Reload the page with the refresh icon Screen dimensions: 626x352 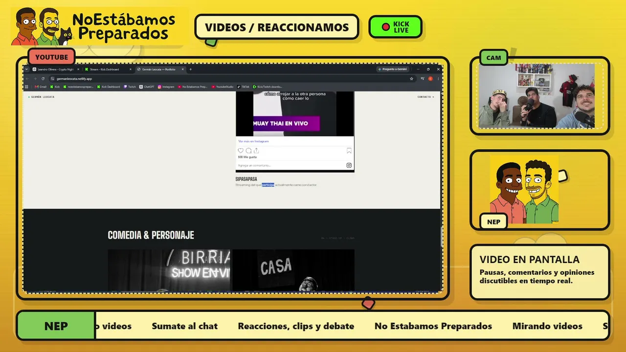pyautogui.click(x=43, y=78)
